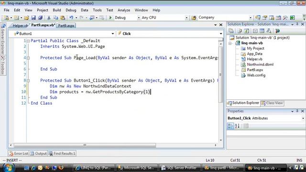Click the New Project toolbar icon
The height and width of the screenshot is (172, 306).
(x=6, y=18)
